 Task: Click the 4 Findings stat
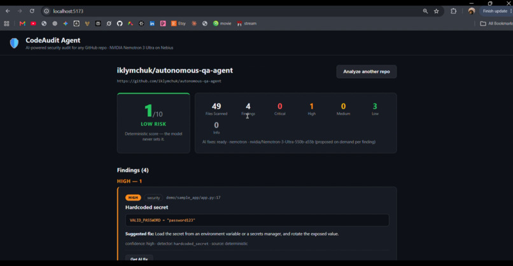pos(248,109)
